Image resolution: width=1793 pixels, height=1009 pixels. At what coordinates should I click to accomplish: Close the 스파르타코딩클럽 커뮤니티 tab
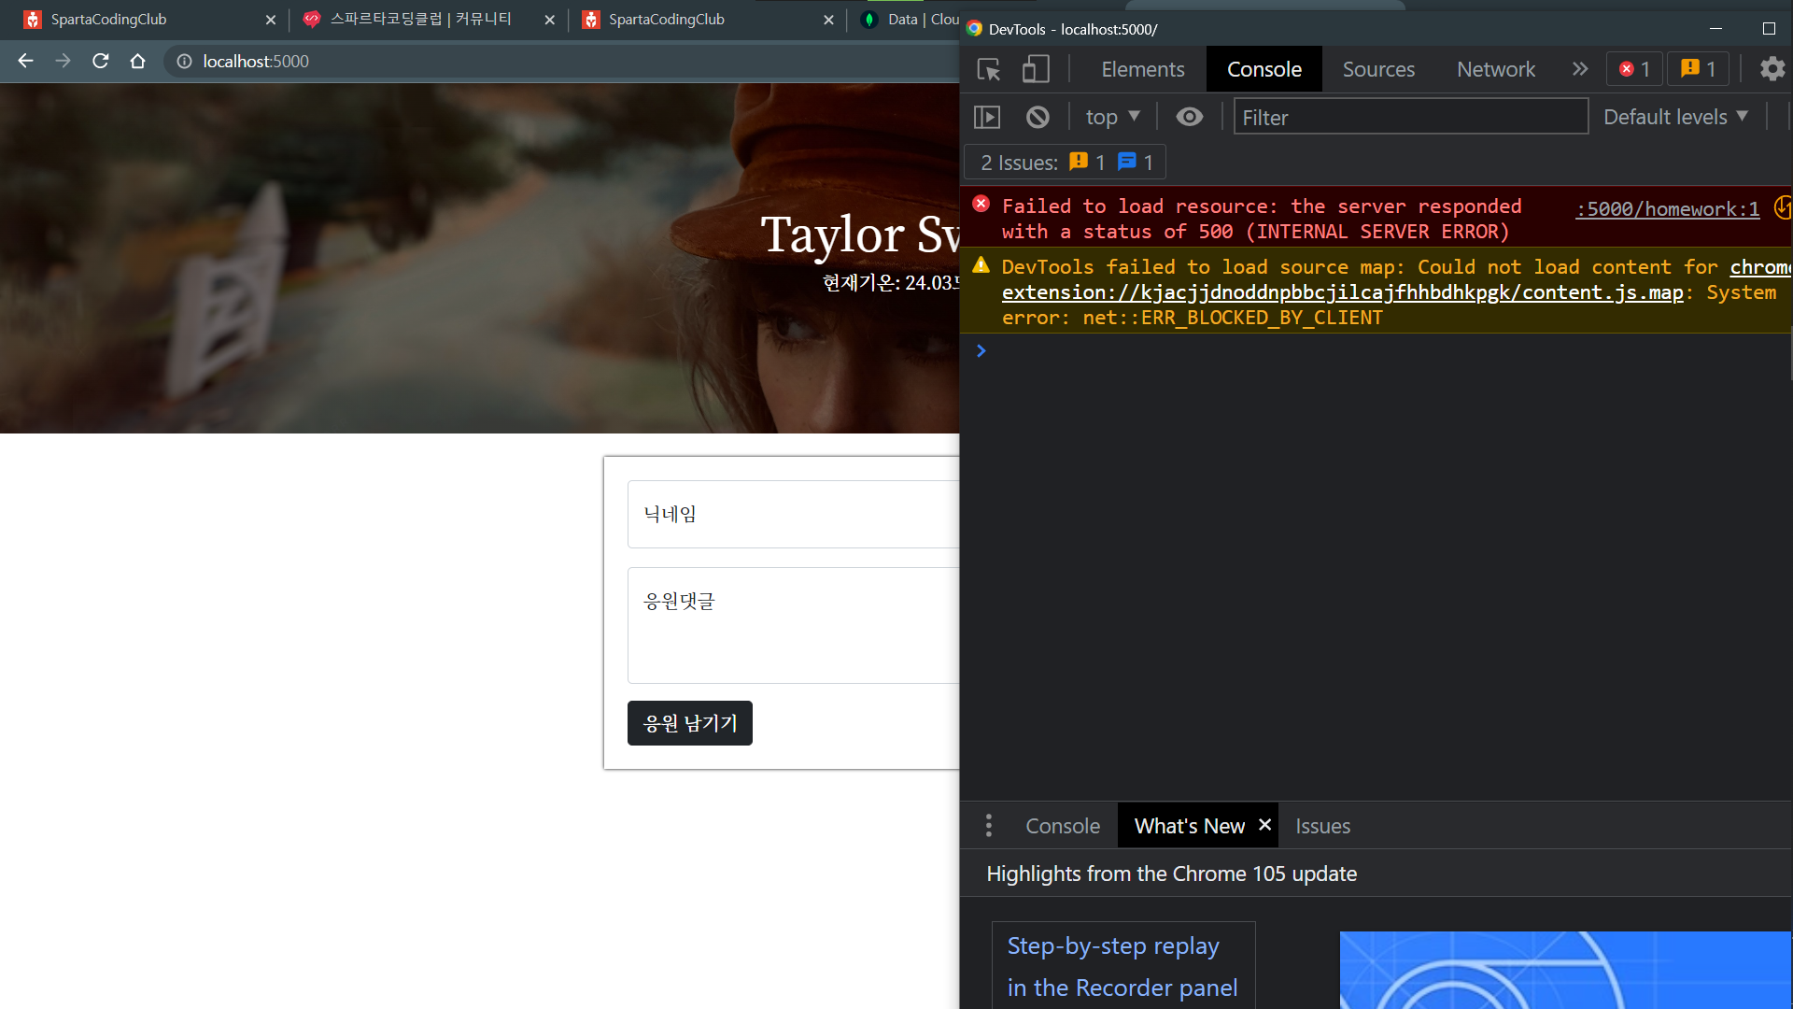coord(549,20)
